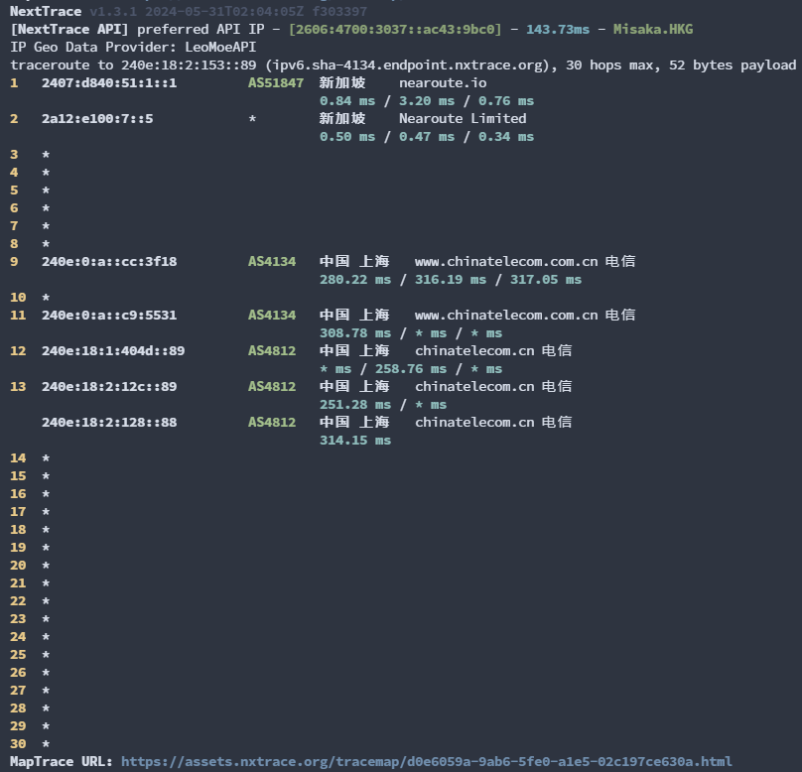Click the hop number 30 row
The height and width of the screenshot is (772, 802).
coord(30,744)
